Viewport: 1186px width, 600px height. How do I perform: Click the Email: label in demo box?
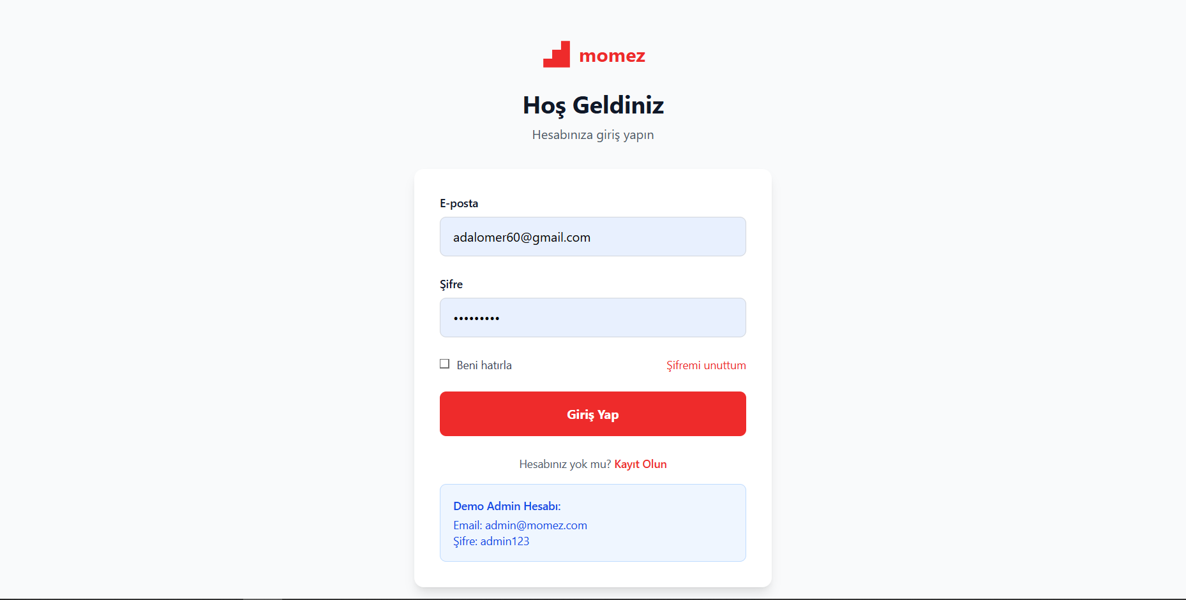pos(467,525)
